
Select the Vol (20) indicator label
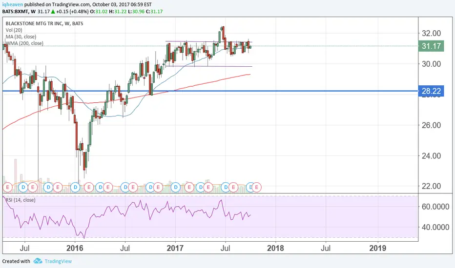14,30
